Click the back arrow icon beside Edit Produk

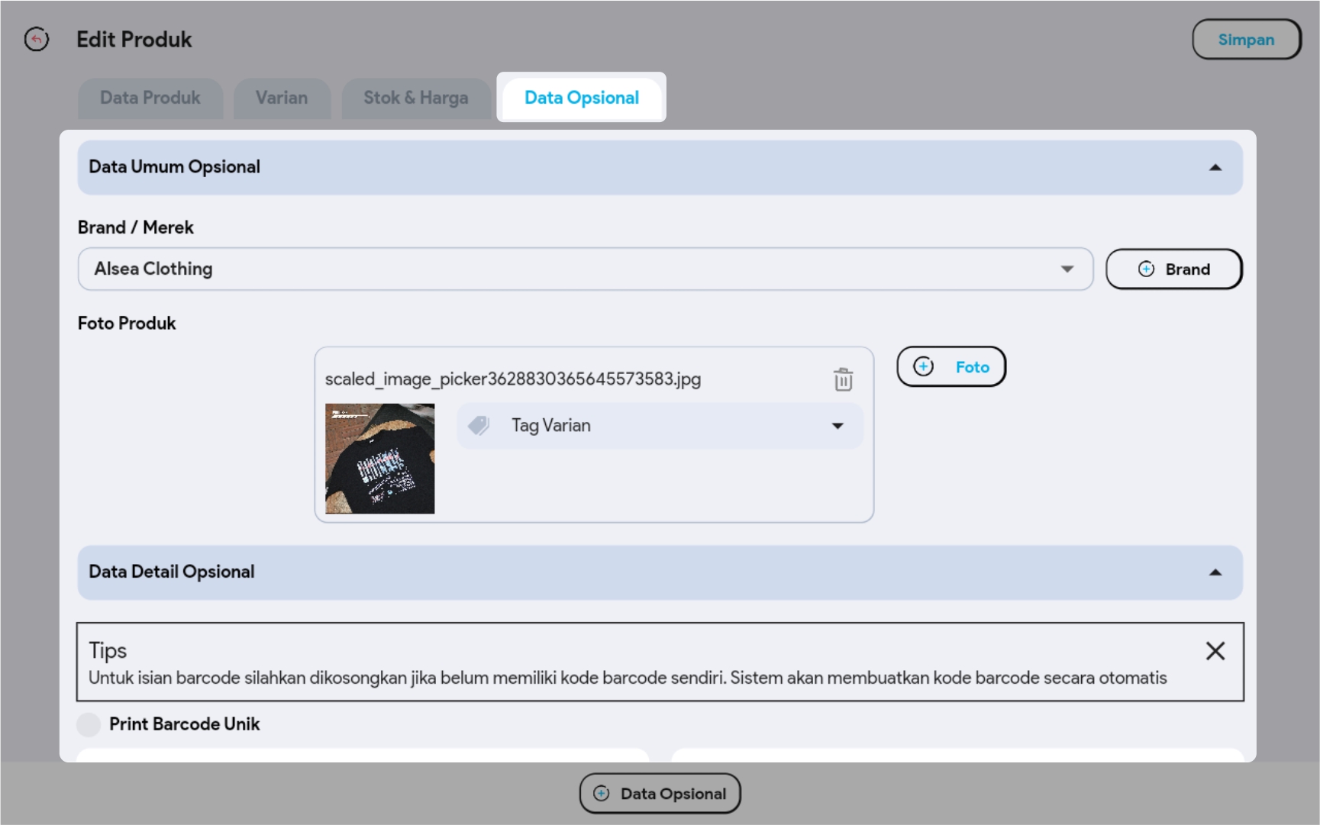tap(37, 39)
